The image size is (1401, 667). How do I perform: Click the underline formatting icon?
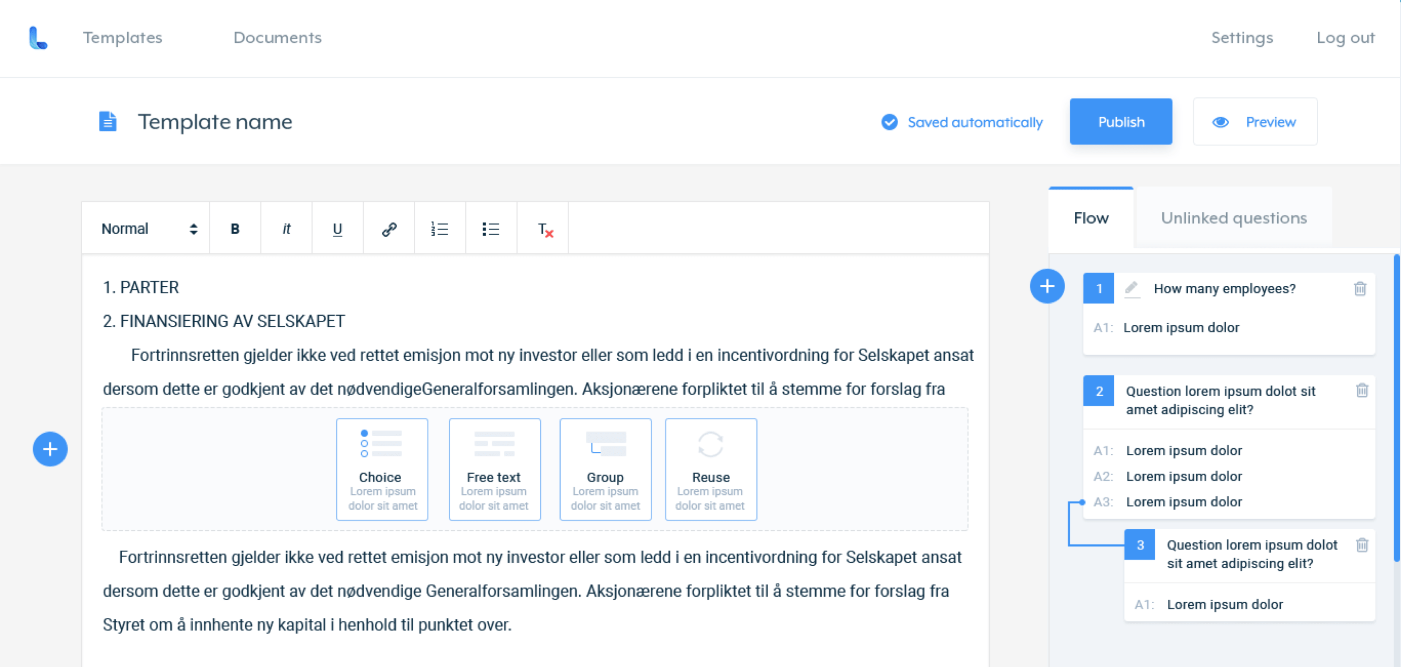coord(337,229)
